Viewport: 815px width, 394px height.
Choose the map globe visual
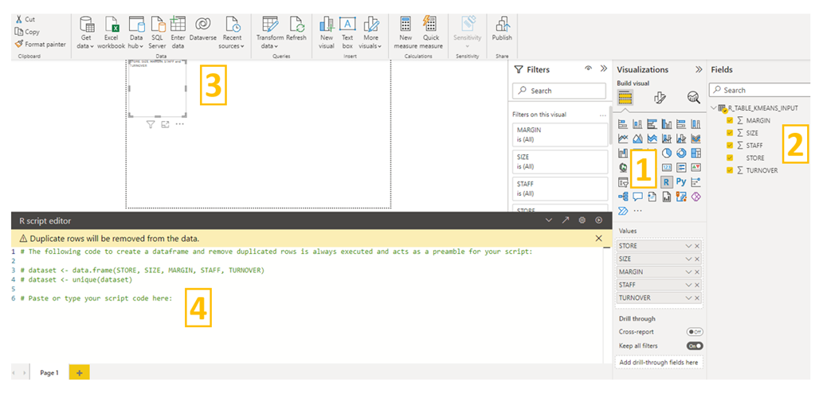coord(623,168)
